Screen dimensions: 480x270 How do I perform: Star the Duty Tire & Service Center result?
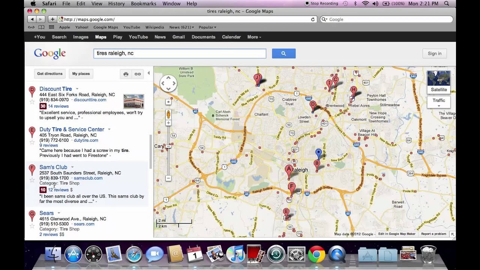[32, 142]
